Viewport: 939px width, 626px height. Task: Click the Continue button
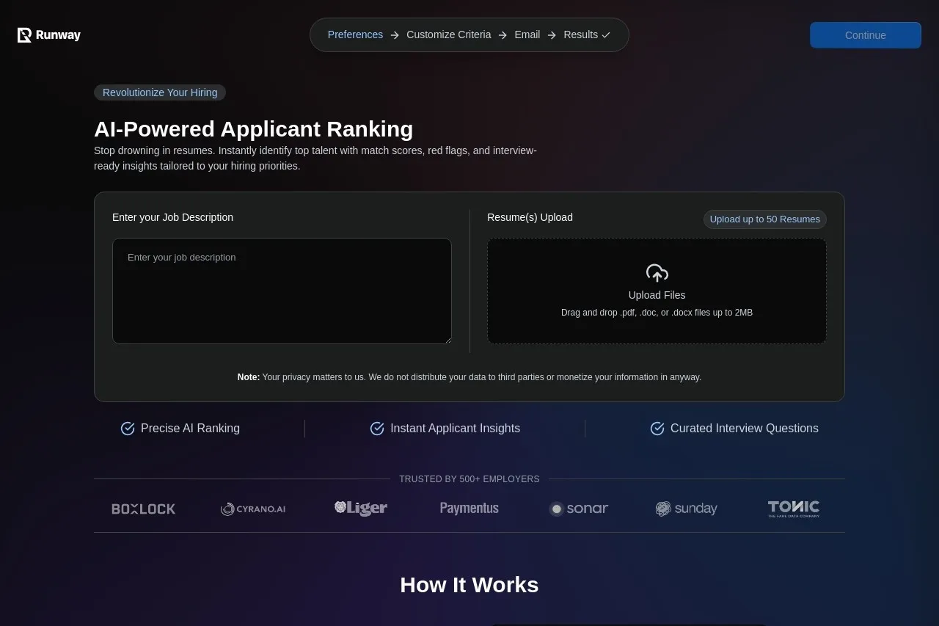(x=866, y=35)
